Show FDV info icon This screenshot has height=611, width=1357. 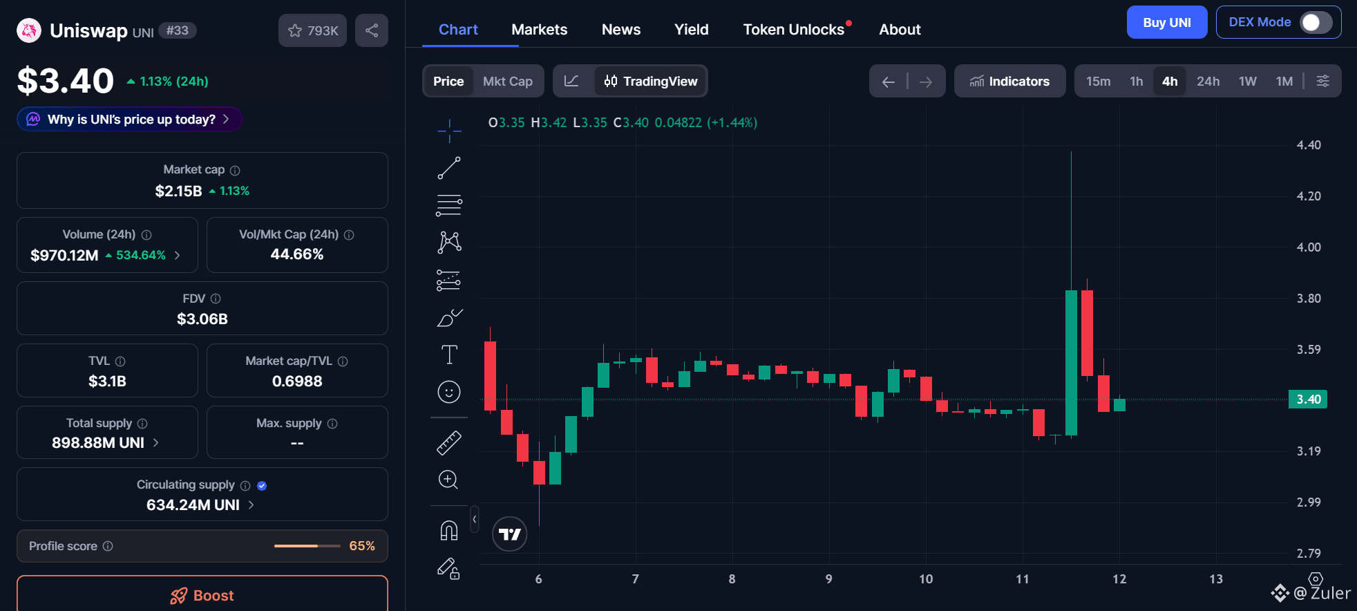[216, 299]
